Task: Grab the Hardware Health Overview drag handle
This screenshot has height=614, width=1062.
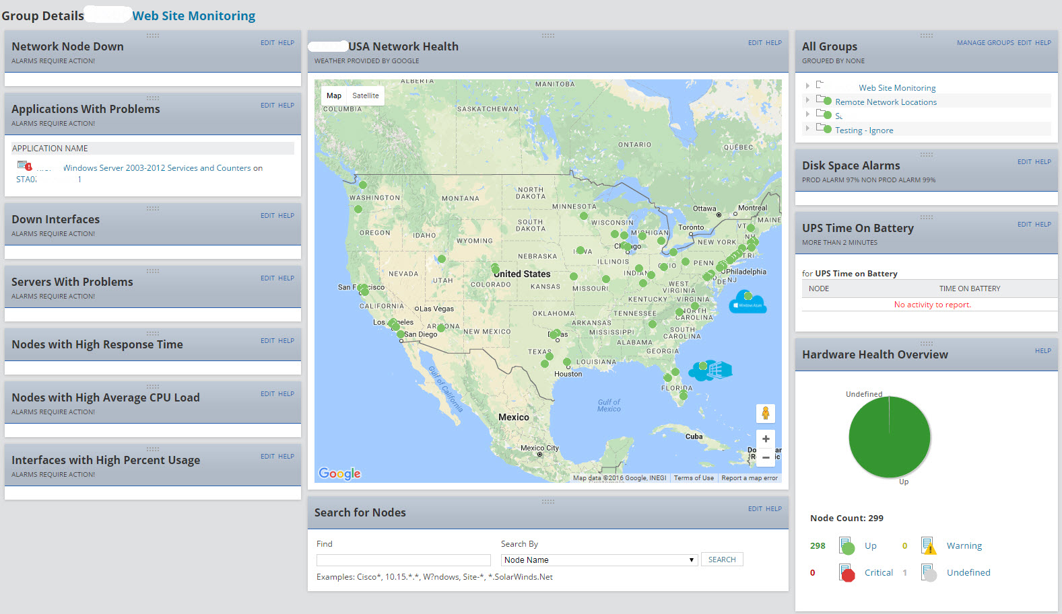Action: (x=927, y=344)
